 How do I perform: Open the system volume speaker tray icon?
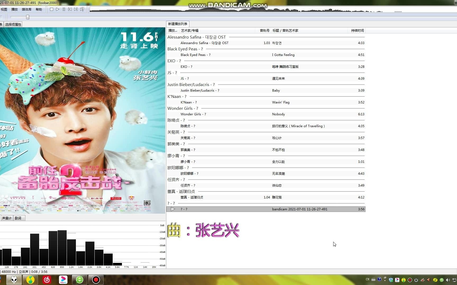448,280
